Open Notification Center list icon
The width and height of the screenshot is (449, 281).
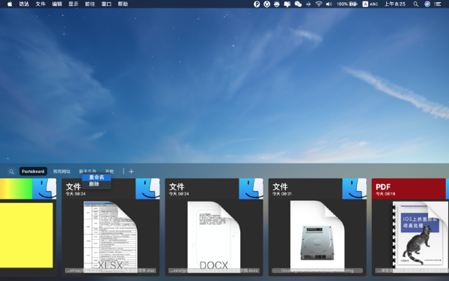tap(437, 4)
